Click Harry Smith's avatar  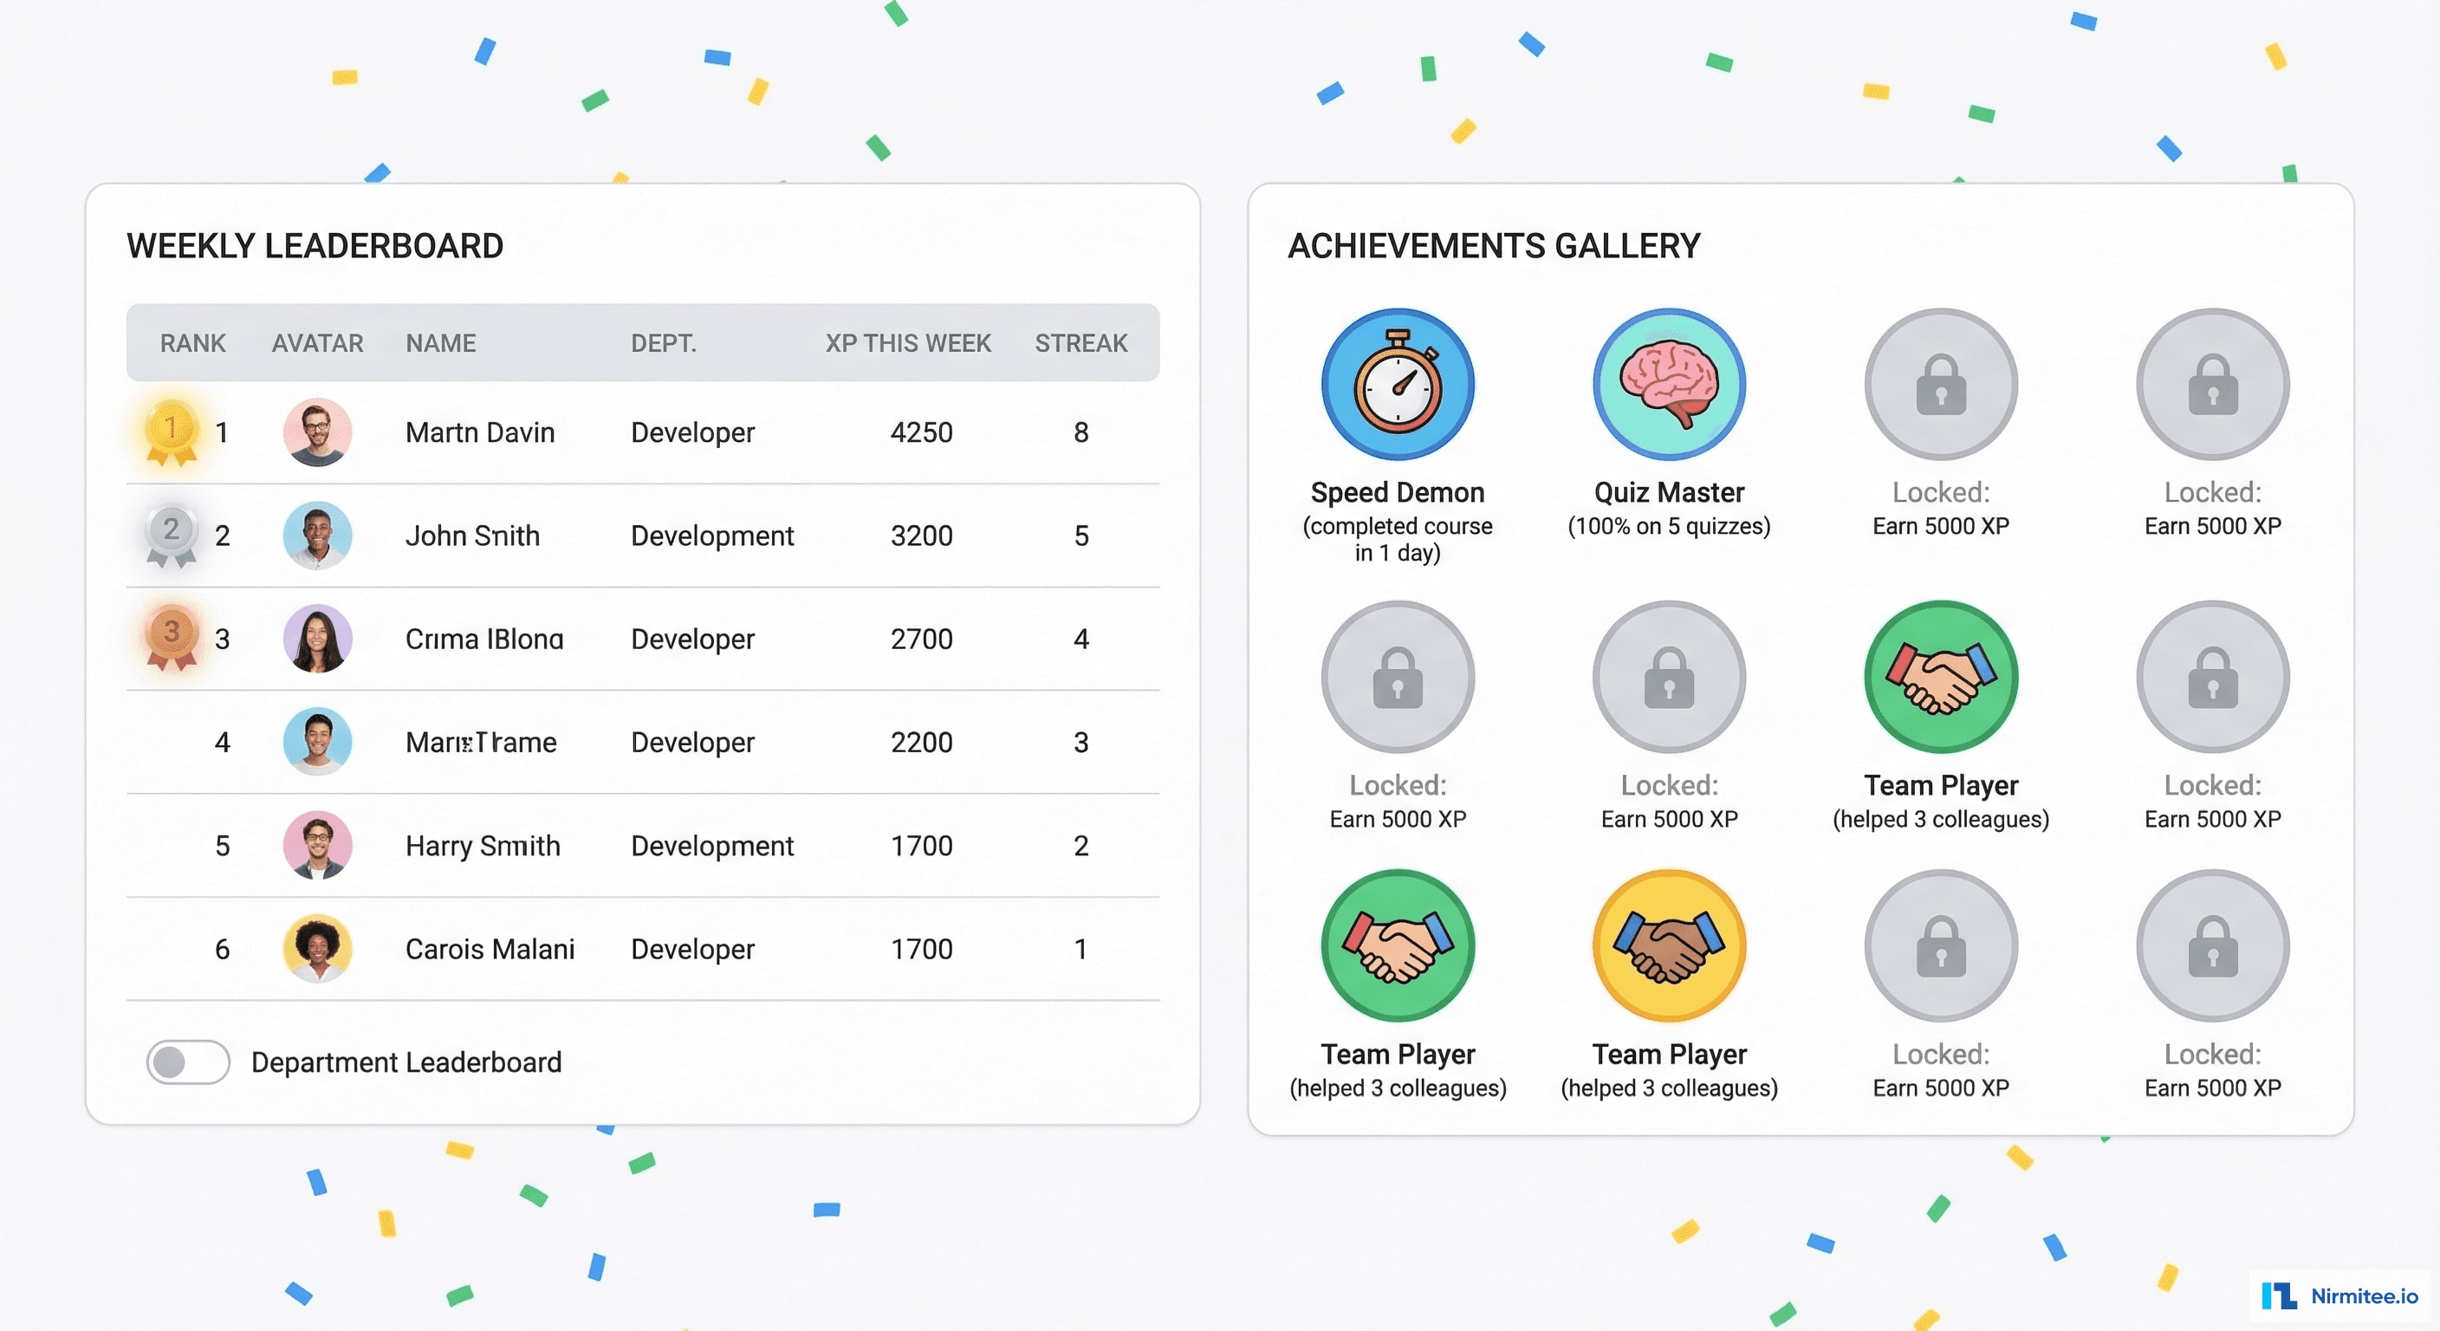[317, 845]
